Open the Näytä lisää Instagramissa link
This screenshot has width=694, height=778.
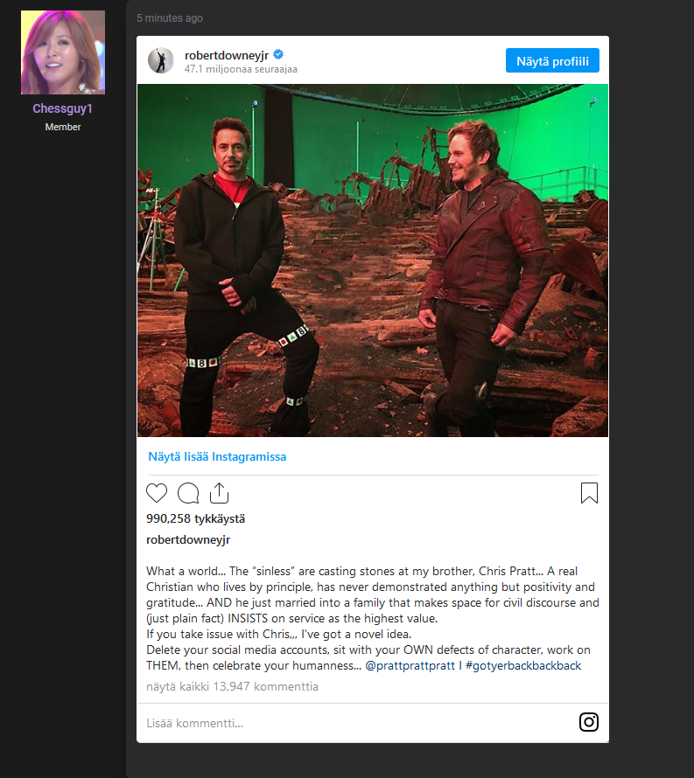(x=217, y=456)
